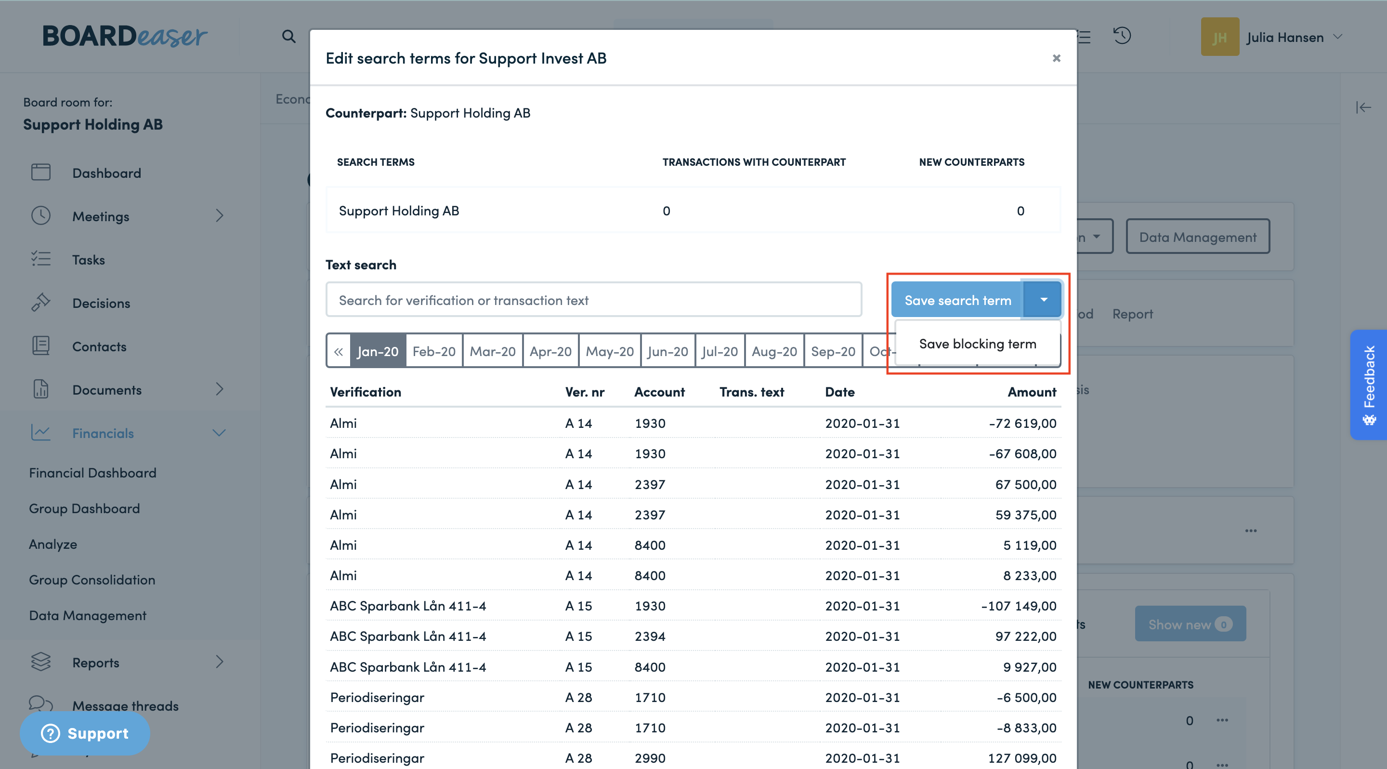Select the Jul-20 period tab
The width and height of the screenshot is (1387, 769).
720,352
